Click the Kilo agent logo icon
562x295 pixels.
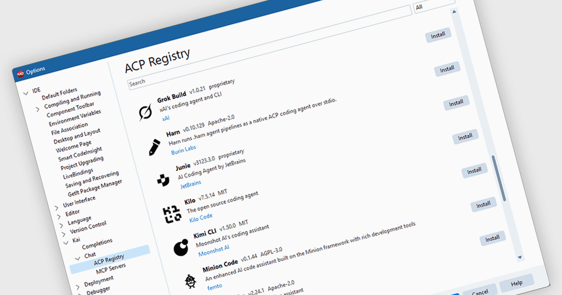tap(171, 214)
